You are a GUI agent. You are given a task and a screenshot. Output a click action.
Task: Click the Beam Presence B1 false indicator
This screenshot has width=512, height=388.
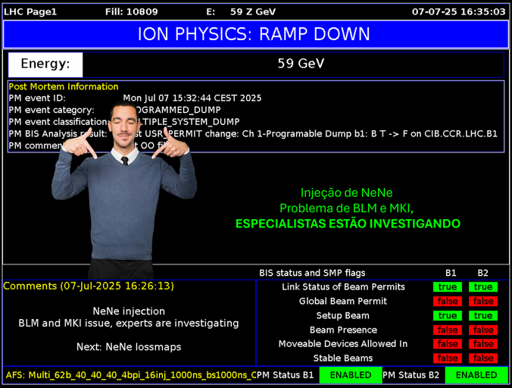pyautogui.click(x=448, y=330)
